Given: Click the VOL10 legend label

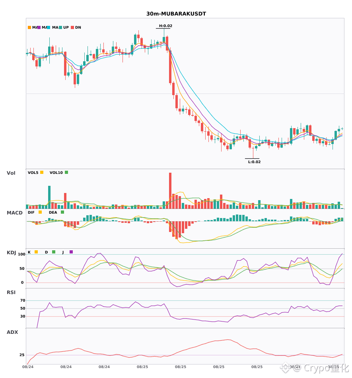Looking at the screenshot, I should [56, 173].
